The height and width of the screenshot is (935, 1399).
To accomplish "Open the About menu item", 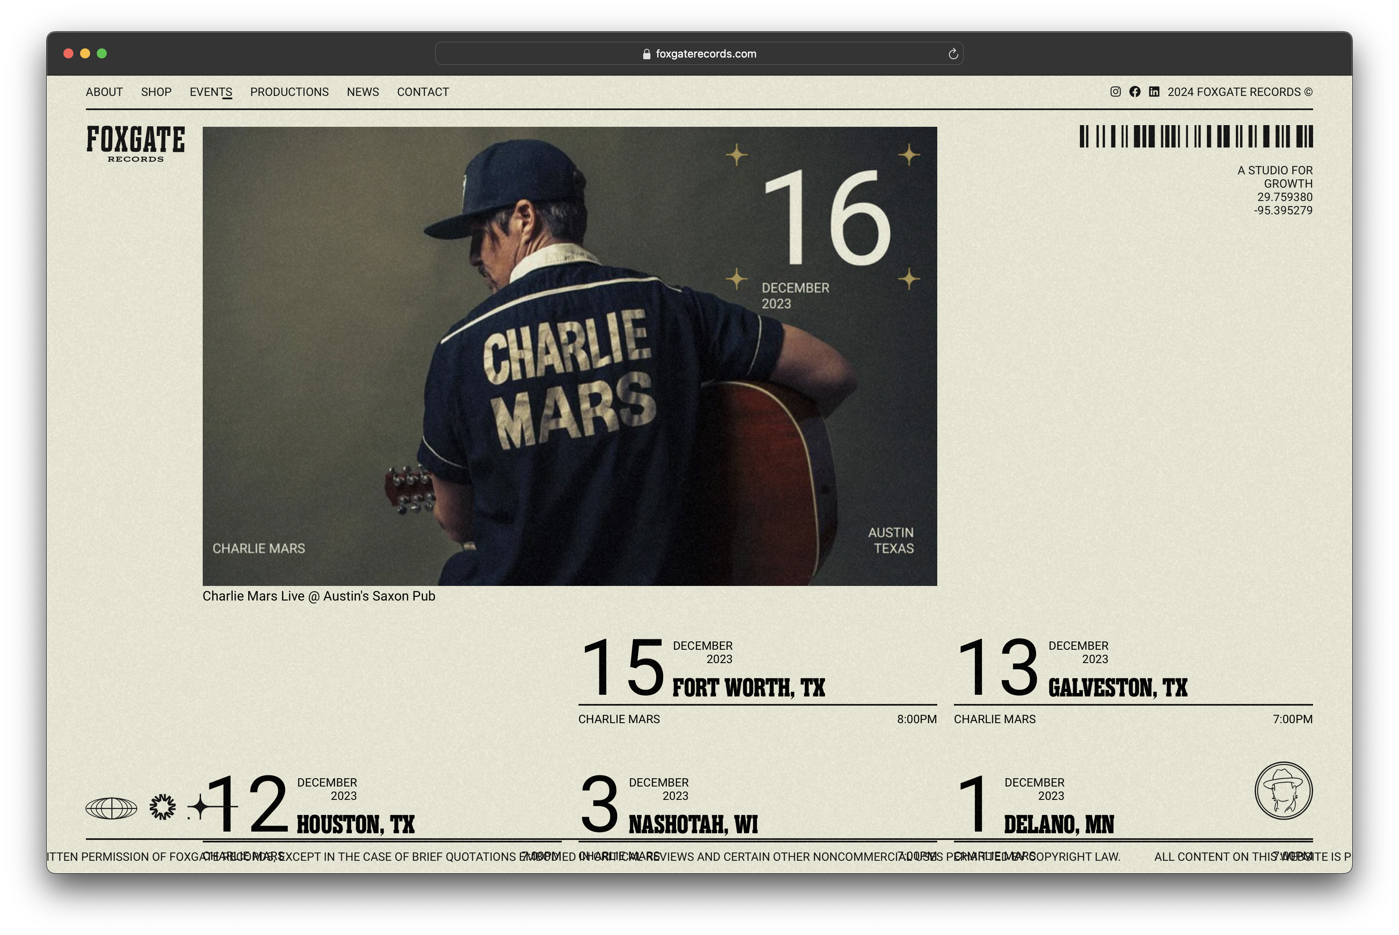I will coord(104,92).
